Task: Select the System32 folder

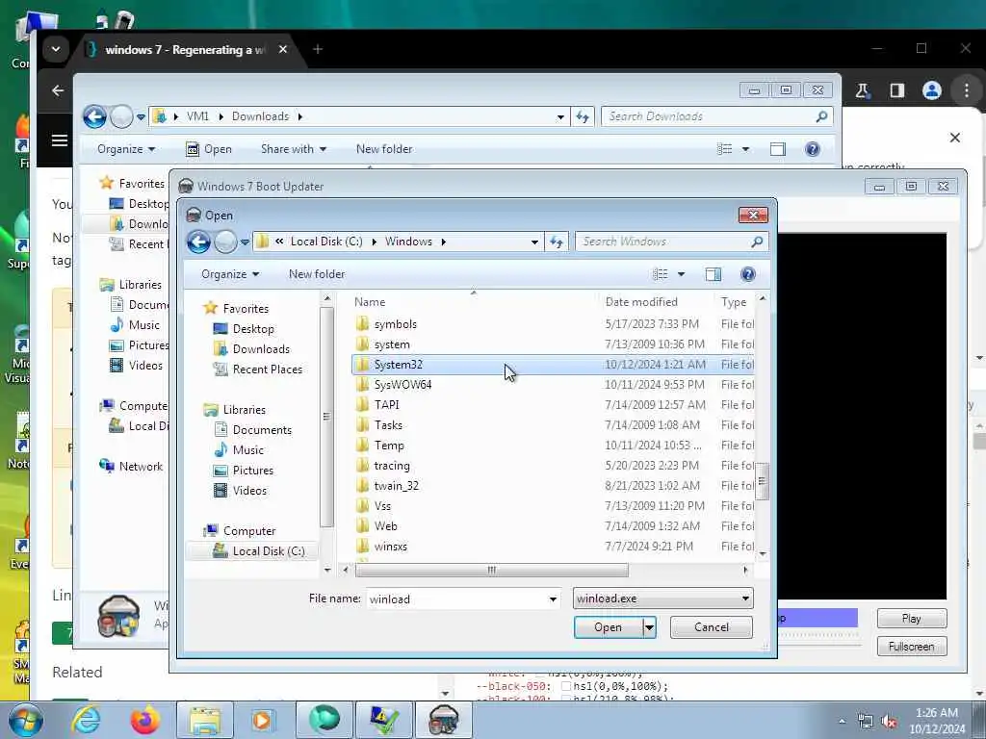Action: click(553, 365)
